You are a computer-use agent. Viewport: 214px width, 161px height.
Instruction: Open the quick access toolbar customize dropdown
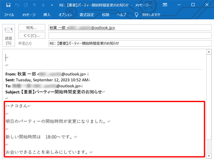click(52, 5)
